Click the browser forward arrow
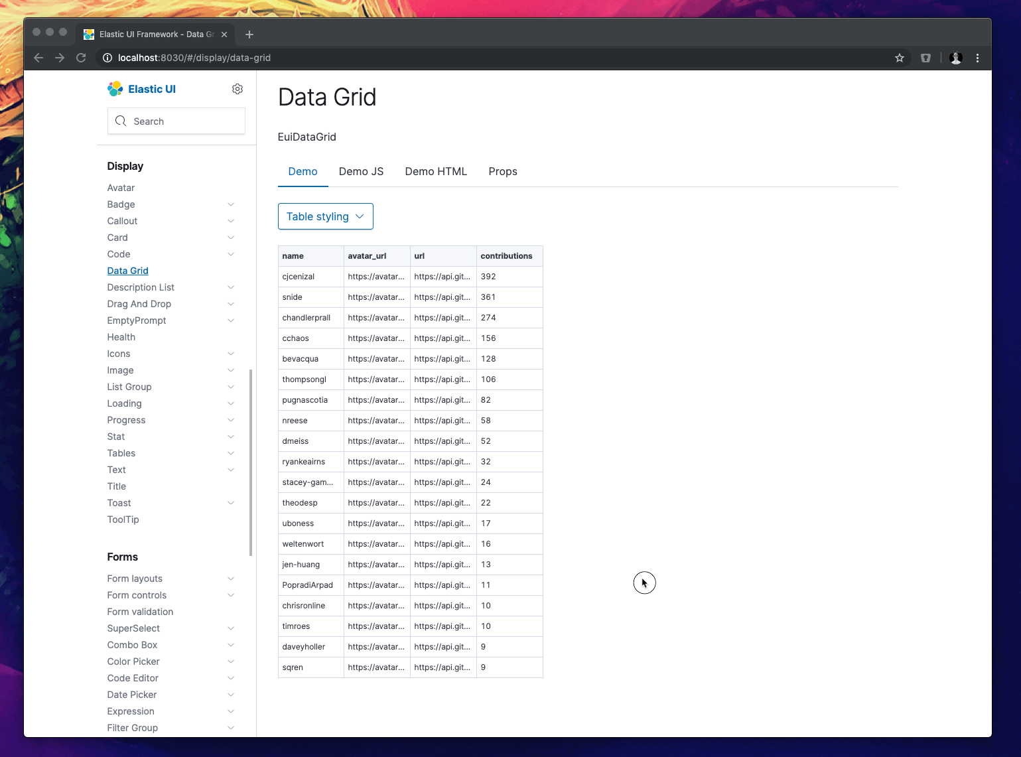 point(60,58)
